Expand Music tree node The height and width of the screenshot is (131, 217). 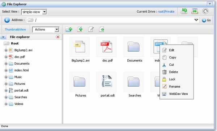pos(6,77)
